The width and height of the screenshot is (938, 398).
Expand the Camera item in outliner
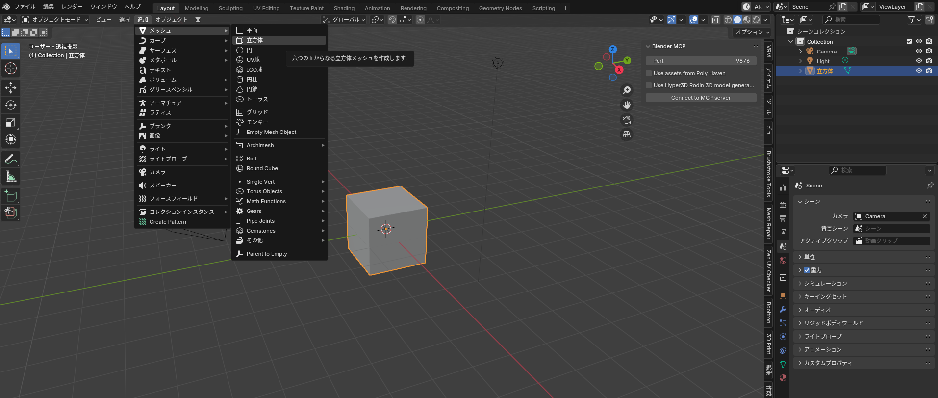coord(800,52)
